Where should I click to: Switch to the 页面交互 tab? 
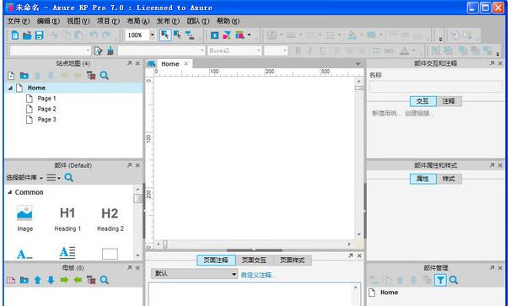coord(254,260)
